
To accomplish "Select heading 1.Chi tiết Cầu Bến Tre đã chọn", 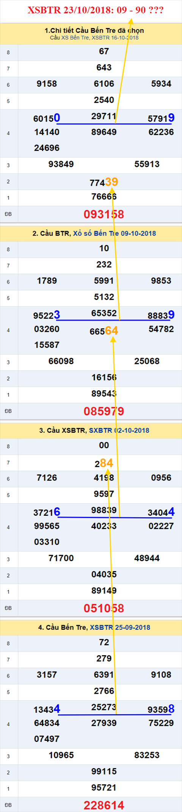I will [x=94, y=31].
